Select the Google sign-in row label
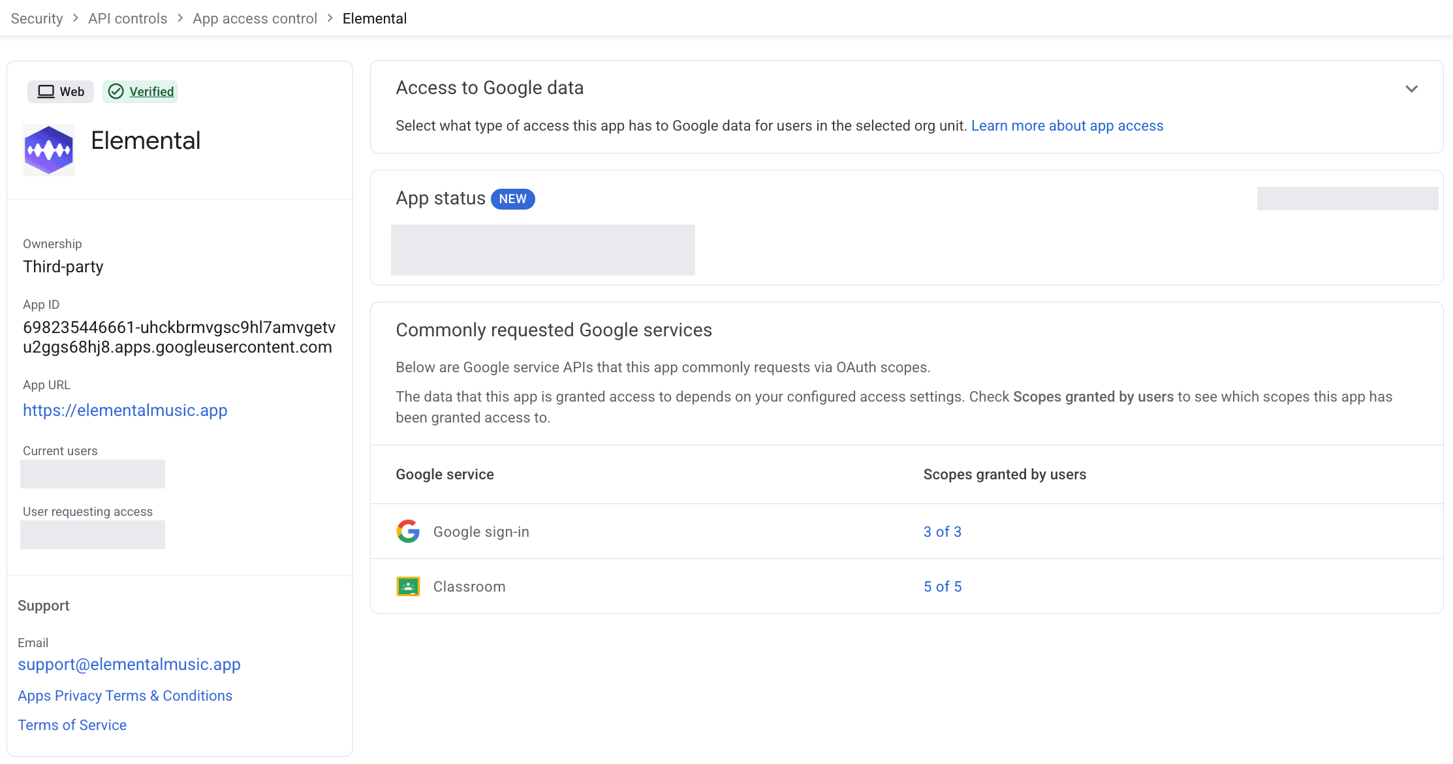 pos(481,532)
